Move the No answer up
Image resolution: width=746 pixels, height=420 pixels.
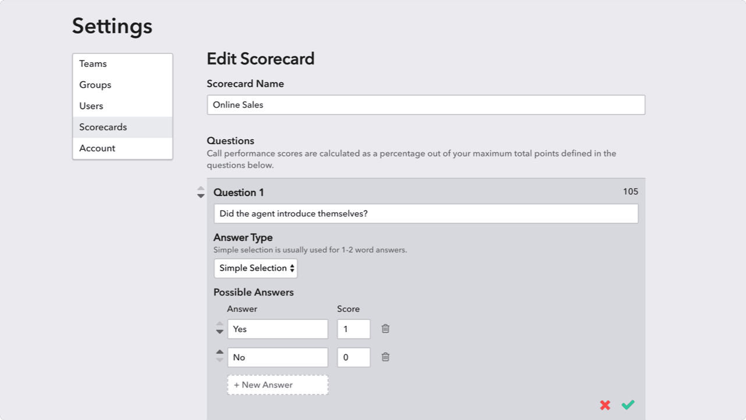click(219, 352)
